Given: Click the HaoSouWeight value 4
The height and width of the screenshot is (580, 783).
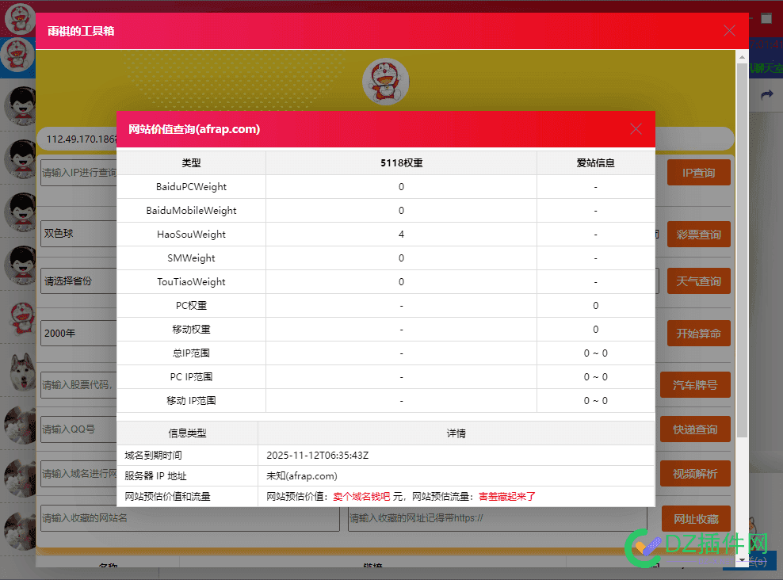Looking at the screenshot, I should [x=402, y=234].
